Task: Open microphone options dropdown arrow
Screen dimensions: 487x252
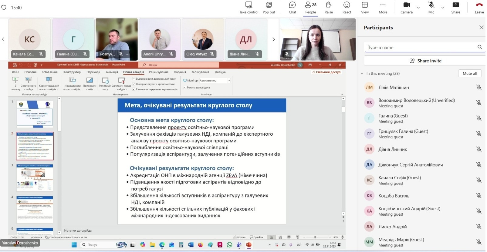Action: pos(443,8)
